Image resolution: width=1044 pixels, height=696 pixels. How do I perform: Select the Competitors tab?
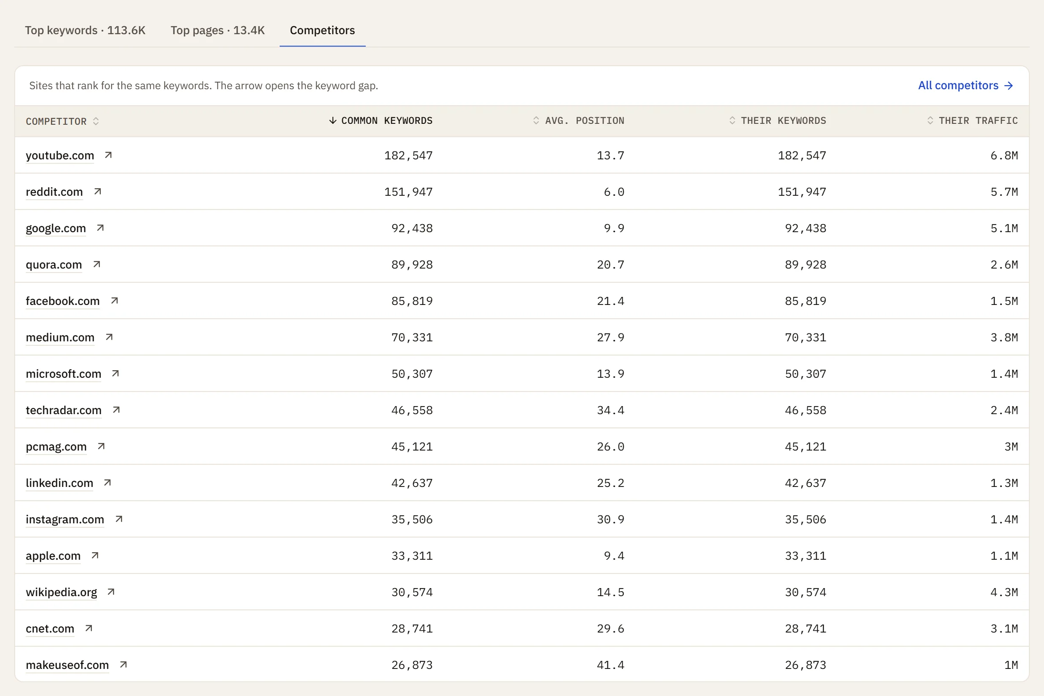click(x=322, y=30)
